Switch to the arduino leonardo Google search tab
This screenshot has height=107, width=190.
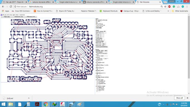[x=41, y=2]
